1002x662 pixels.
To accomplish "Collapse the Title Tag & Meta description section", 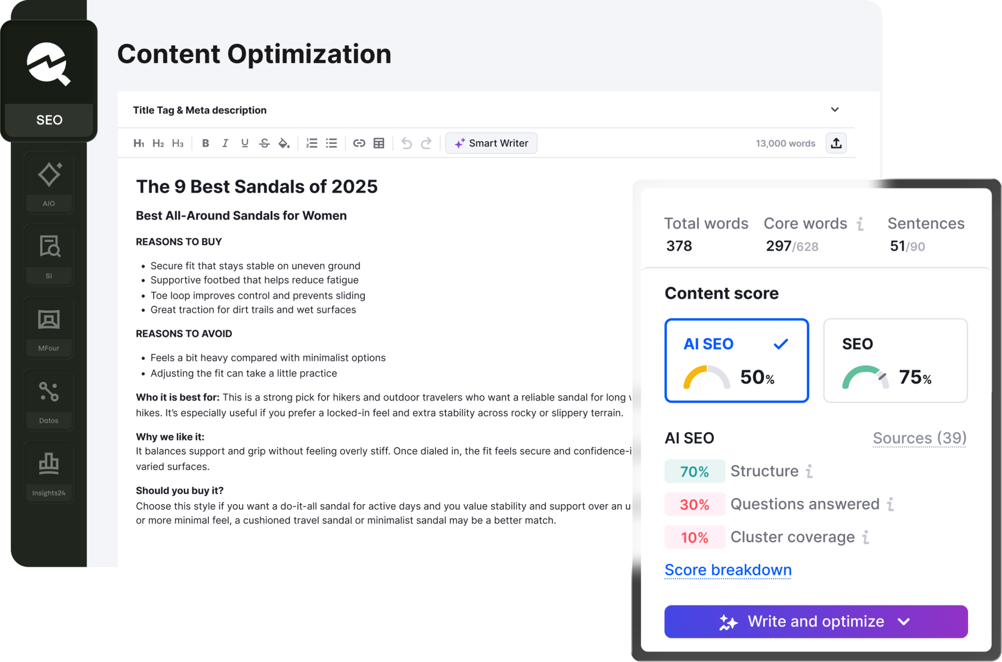I will pyautogui.click(x=835, y=109).
